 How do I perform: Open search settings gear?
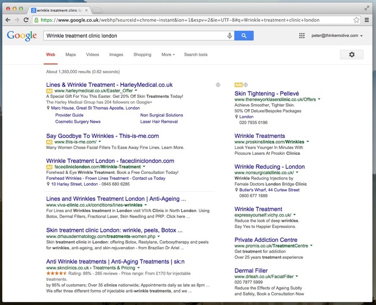(x=351, y=55)
